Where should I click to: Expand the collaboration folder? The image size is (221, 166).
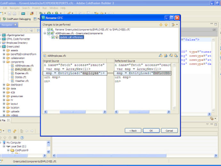point(4,58)
